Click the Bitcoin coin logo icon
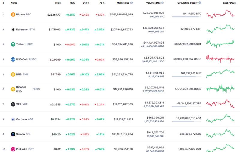Viewport: 240px width, 152px height. pos(13,14)
